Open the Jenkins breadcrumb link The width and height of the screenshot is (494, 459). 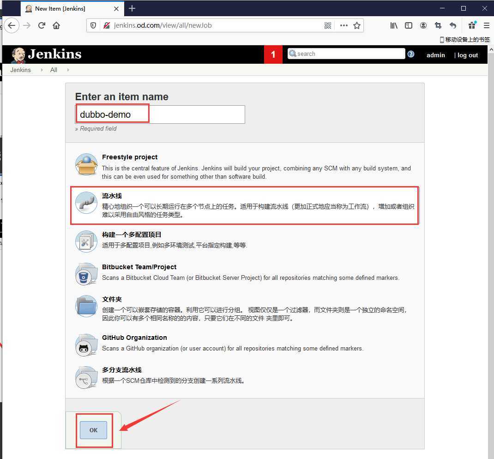click(x=20, y=70)
